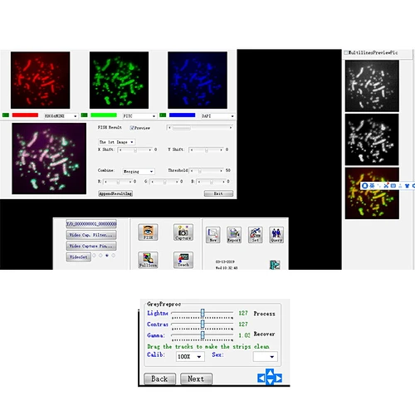
Task: Select the first VideoSet radio button
Action: coord(94,256)
